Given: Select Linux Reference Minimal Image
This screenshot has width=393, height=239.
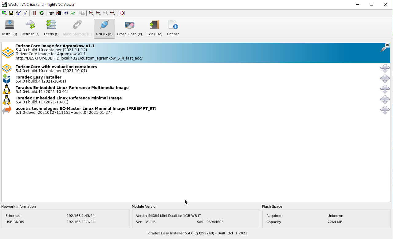Looking at the screenshot, I should pyautogui.click(x=196, y=100).
